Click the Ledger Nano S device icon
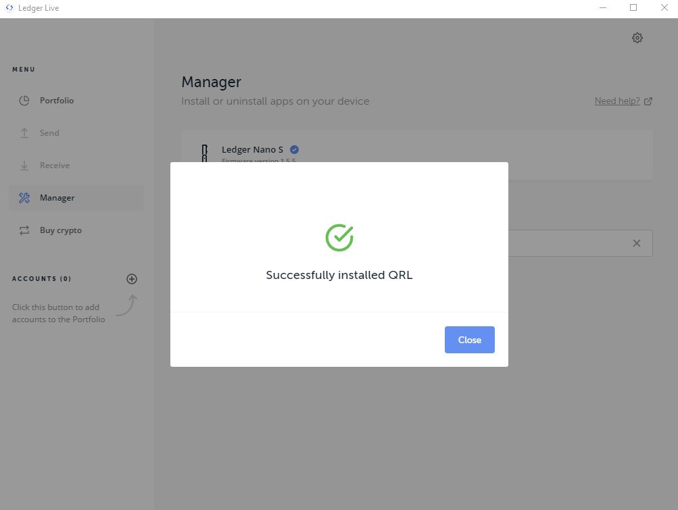Image resolution: width=678 pixels, height=510 pixels. [x=205, y=153]
